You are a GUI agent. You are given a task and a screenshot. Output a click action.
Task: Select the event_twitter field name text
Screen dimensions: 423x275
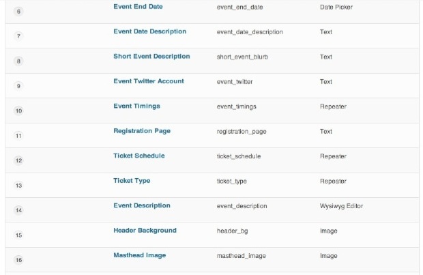[x=235, y=82]
